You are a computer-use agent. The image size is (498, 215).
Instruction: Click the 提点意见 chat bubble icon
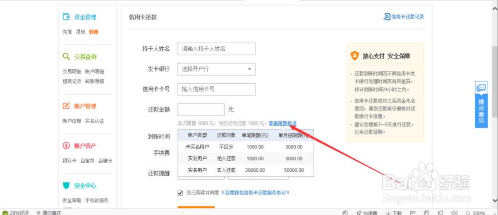tap(481, 88)
